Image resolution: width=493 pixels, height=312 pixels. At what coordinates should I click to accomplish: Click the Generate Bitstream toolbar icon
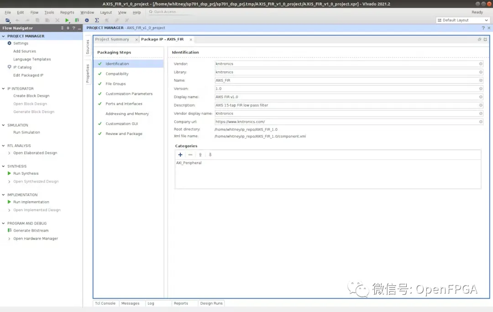(77, 20)
